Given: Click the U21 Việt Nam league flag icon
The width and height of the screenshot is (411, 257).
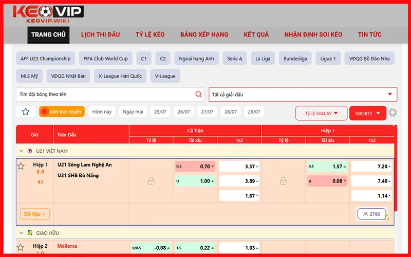Looking at the screenshot, I should 30,151.
